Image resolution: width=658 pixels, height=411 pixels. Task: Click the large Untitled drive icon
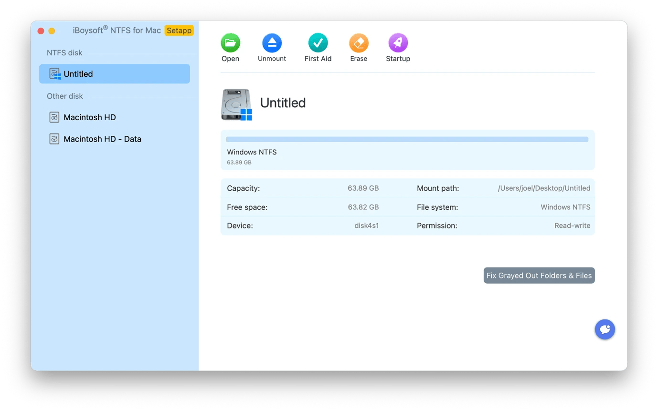tap(237, 104)
